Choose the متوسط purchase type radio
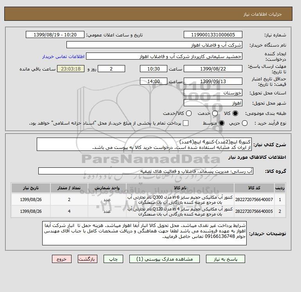Viewport: 301px width, 292px height. click(x=222, y=123)
